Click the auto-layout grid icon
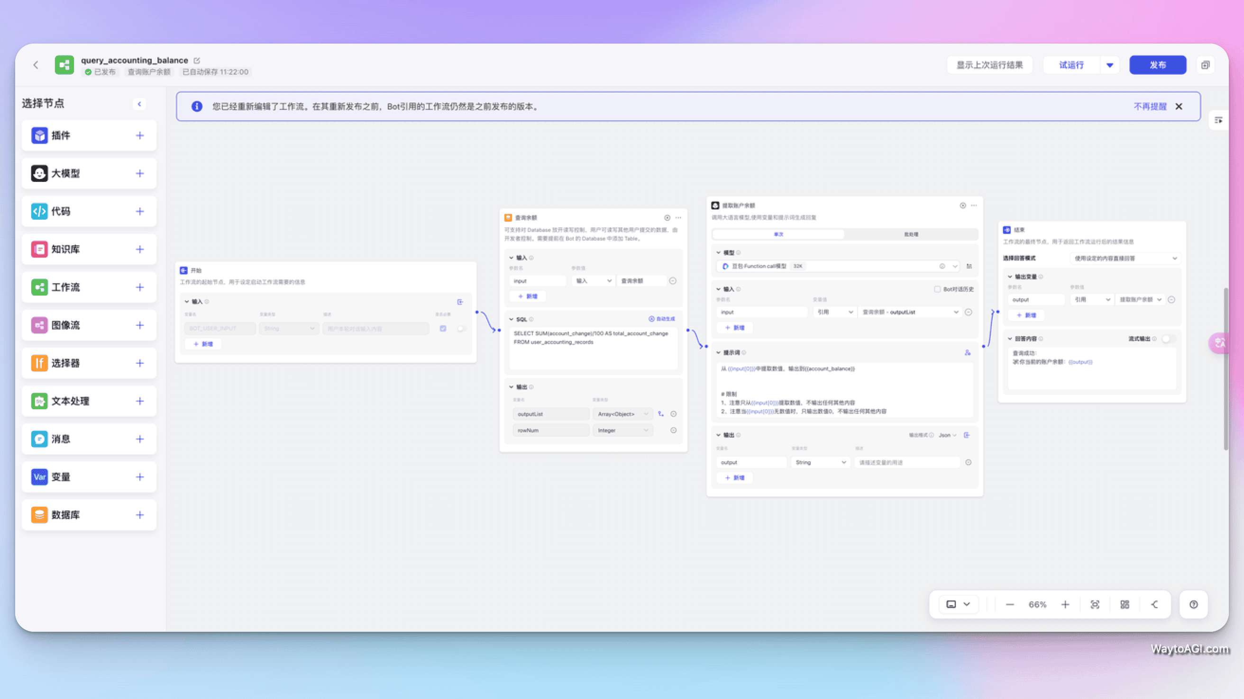 1125,604
